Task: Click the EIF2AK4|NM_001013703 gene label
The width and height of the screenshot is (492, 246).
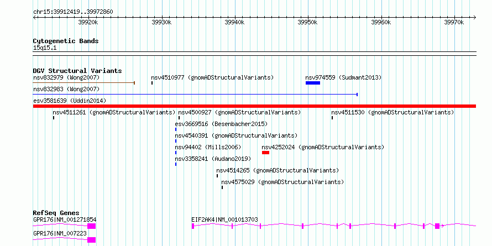Action: tap(224, 219)
